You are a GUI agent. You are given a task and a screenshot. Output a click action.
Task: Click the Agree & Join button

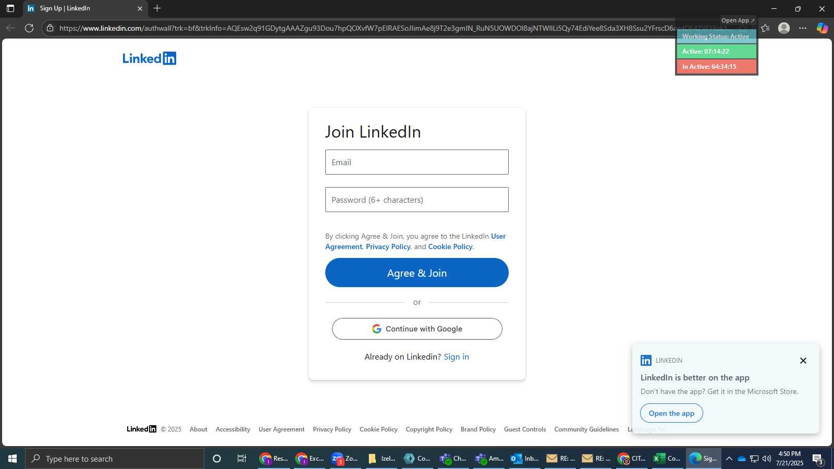pyautogui.click(x=417, y=273)
